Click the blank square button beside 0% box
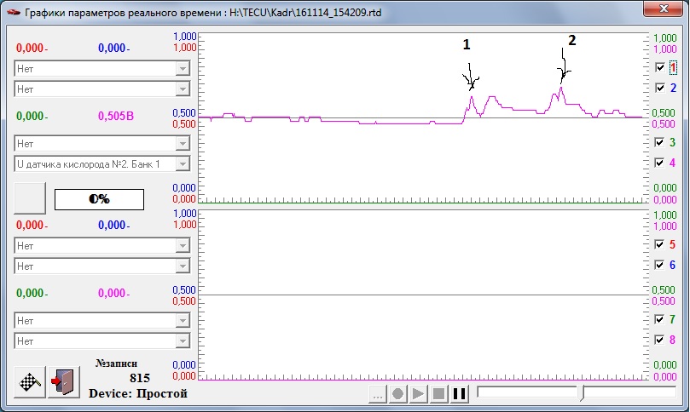Viewport: 690px width, 412px height. (x=30, y=197)
